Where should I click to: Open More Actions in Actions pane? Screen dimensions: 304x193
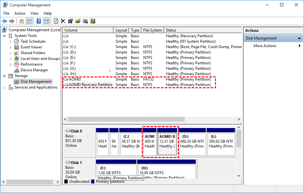pyautogui.click(x=265, y=46)
